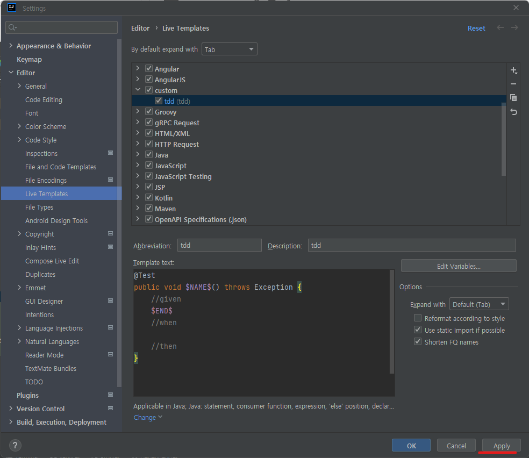Screen dimensions: 529x458
Task: Open Edit Variables dialog
Action: [x=459, y=266]
